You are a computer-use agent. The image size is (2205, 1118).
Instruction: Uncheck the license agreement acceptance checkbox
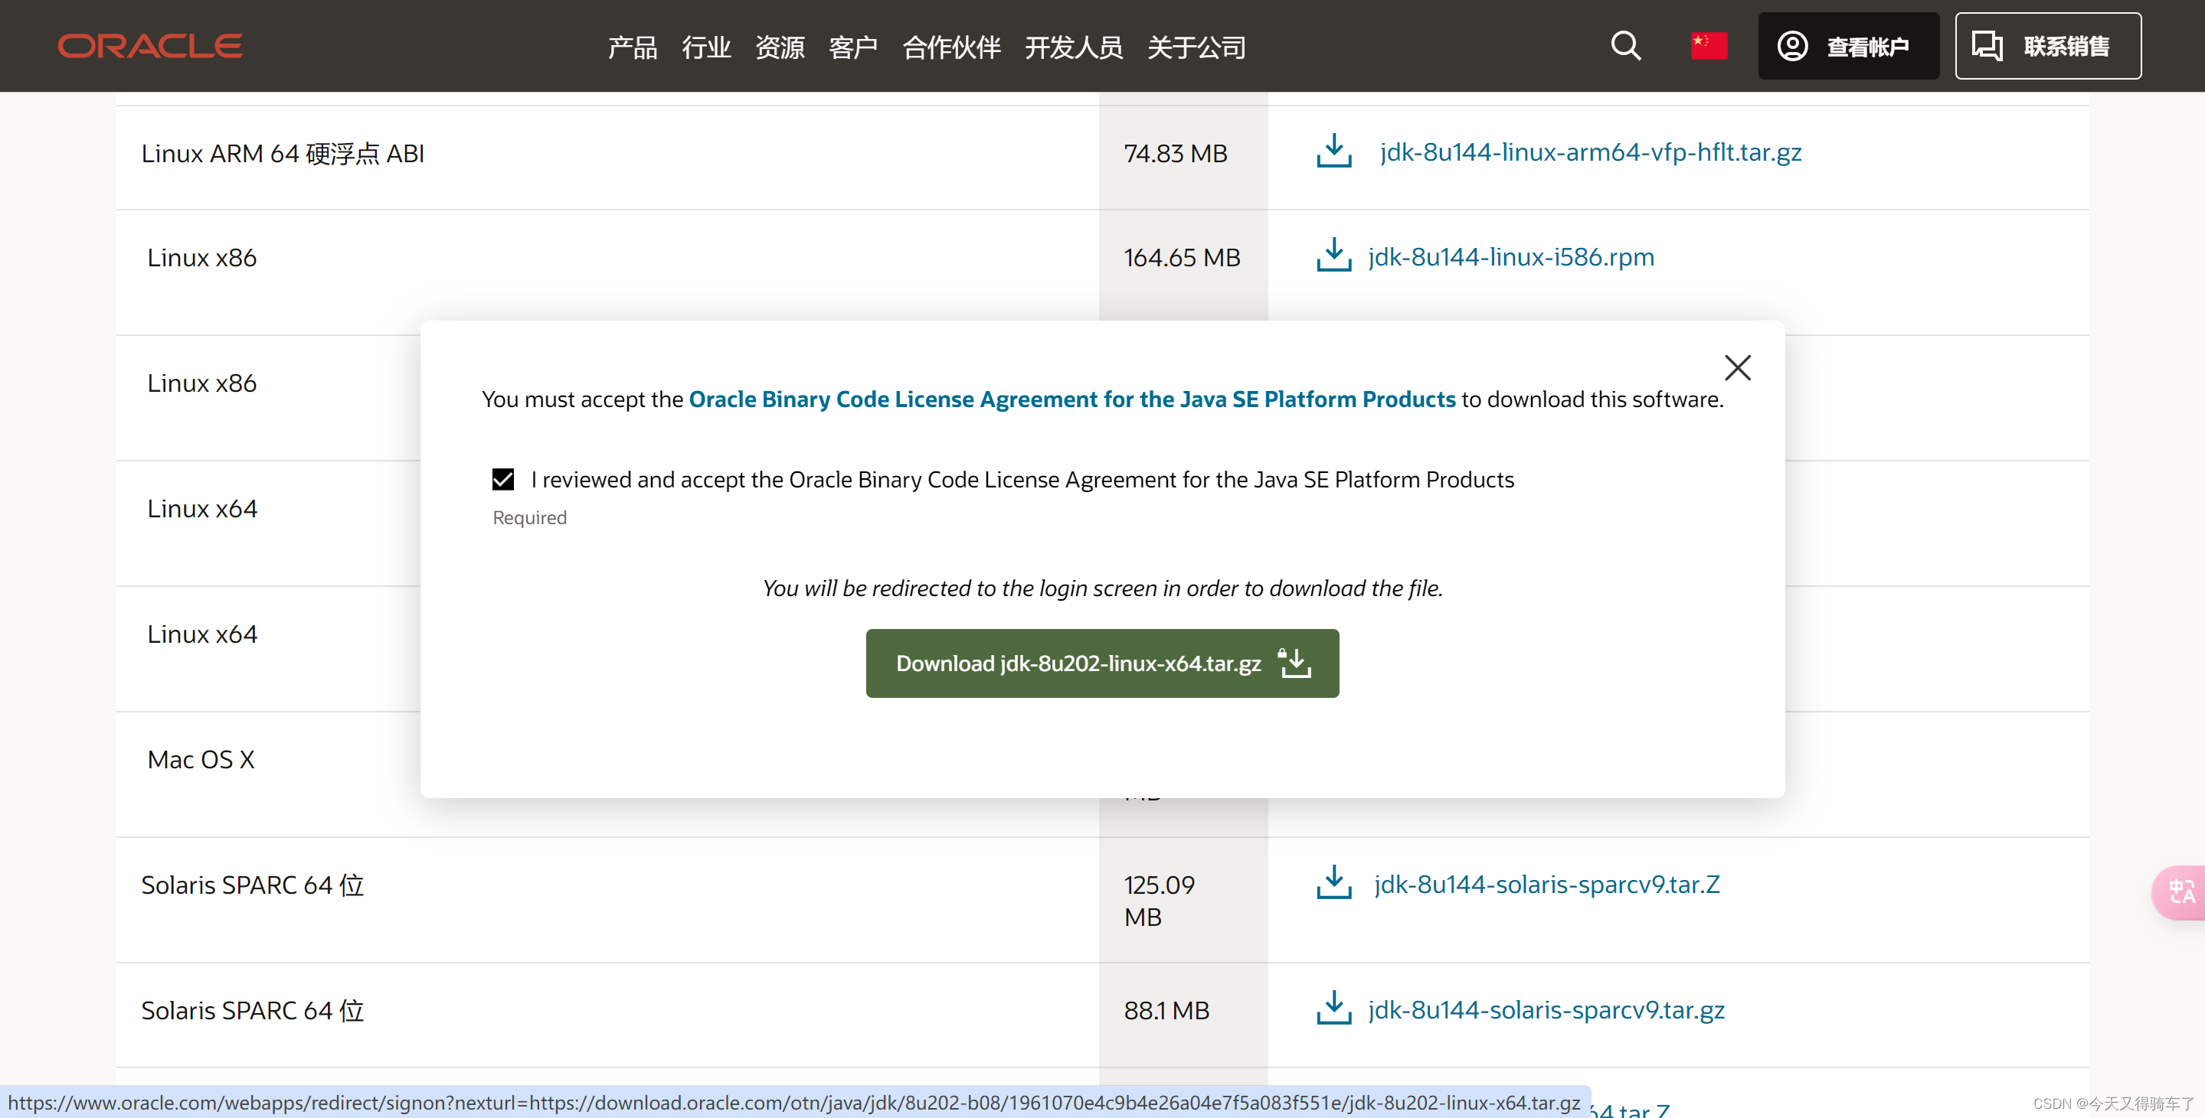click(503, 479)
